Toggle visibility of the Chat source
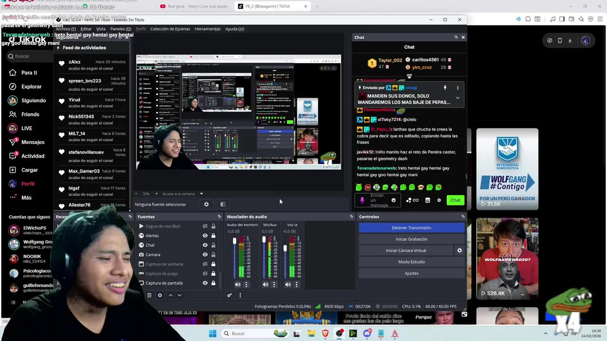This screenshot has width=607, height=341. [205, 245]
